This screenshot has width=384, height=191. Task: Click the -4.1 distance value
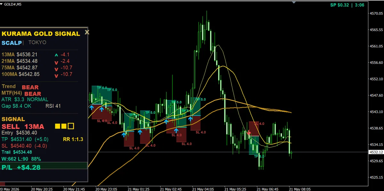[65, 55]
